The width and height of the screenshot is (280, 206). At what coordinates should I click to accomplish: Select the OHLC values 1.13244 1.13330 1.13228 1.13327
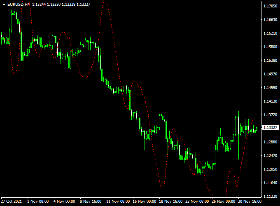[61, 5]
